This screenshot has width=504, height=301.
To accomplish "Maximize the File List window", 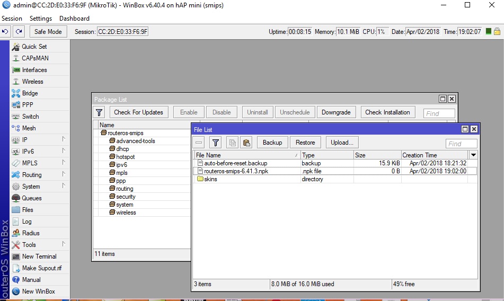I will coord(465,129).
